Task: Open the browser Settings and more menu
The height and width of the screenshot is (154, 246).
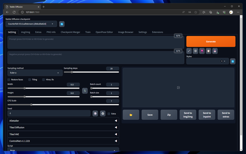Action: tap(238, 12)
